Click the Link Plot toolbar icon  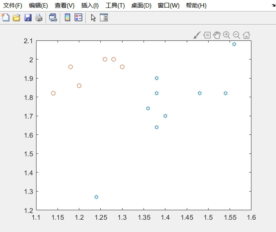(53, 17)
